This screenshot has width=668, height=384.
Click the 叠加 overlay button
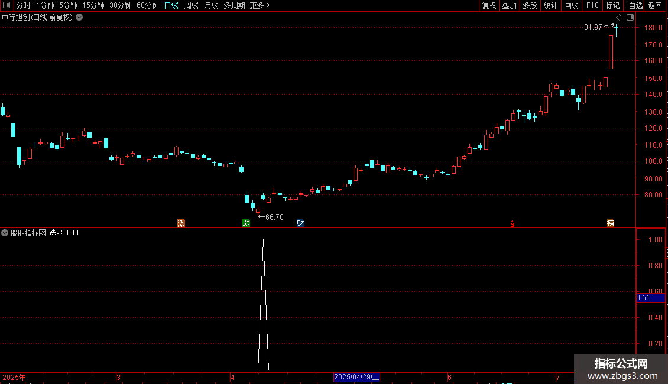pos(509,5)
